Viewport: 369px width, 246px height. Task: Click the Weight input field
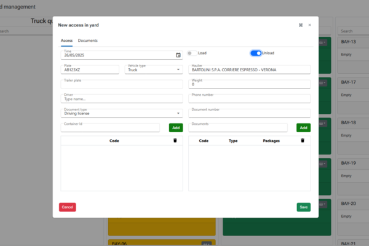[x=249, y=84]
